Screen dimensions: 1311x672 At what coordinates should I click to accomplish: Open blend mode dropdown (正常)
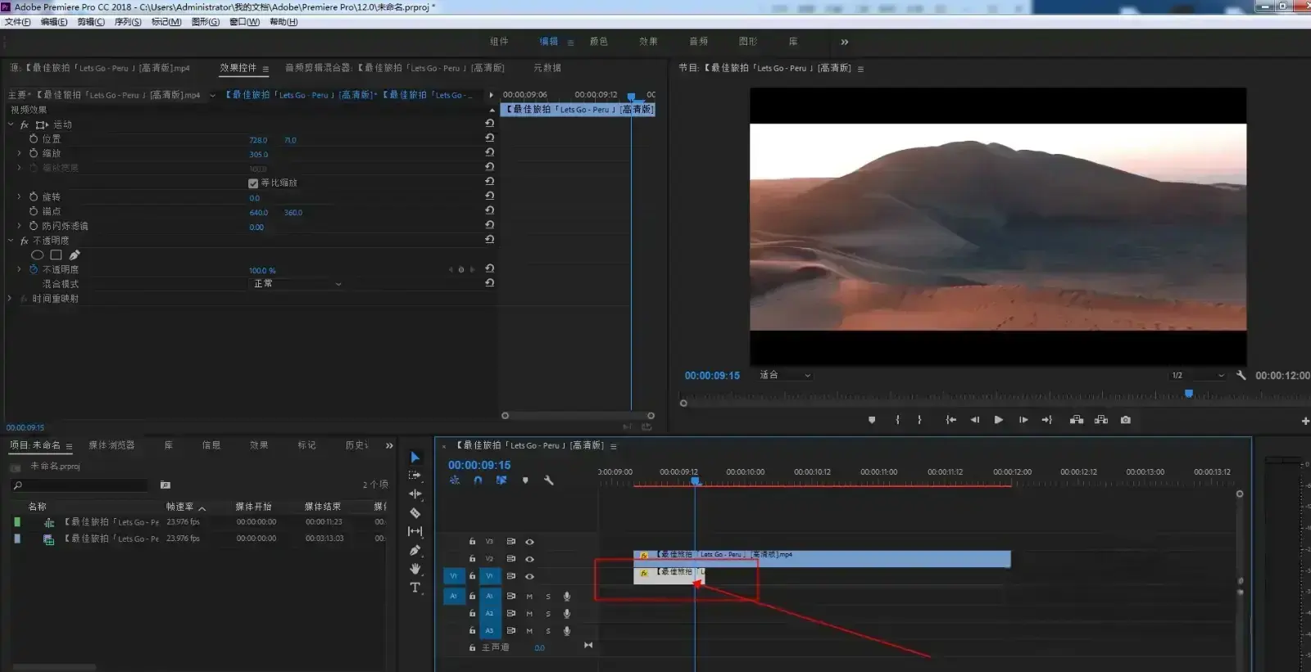296,283
